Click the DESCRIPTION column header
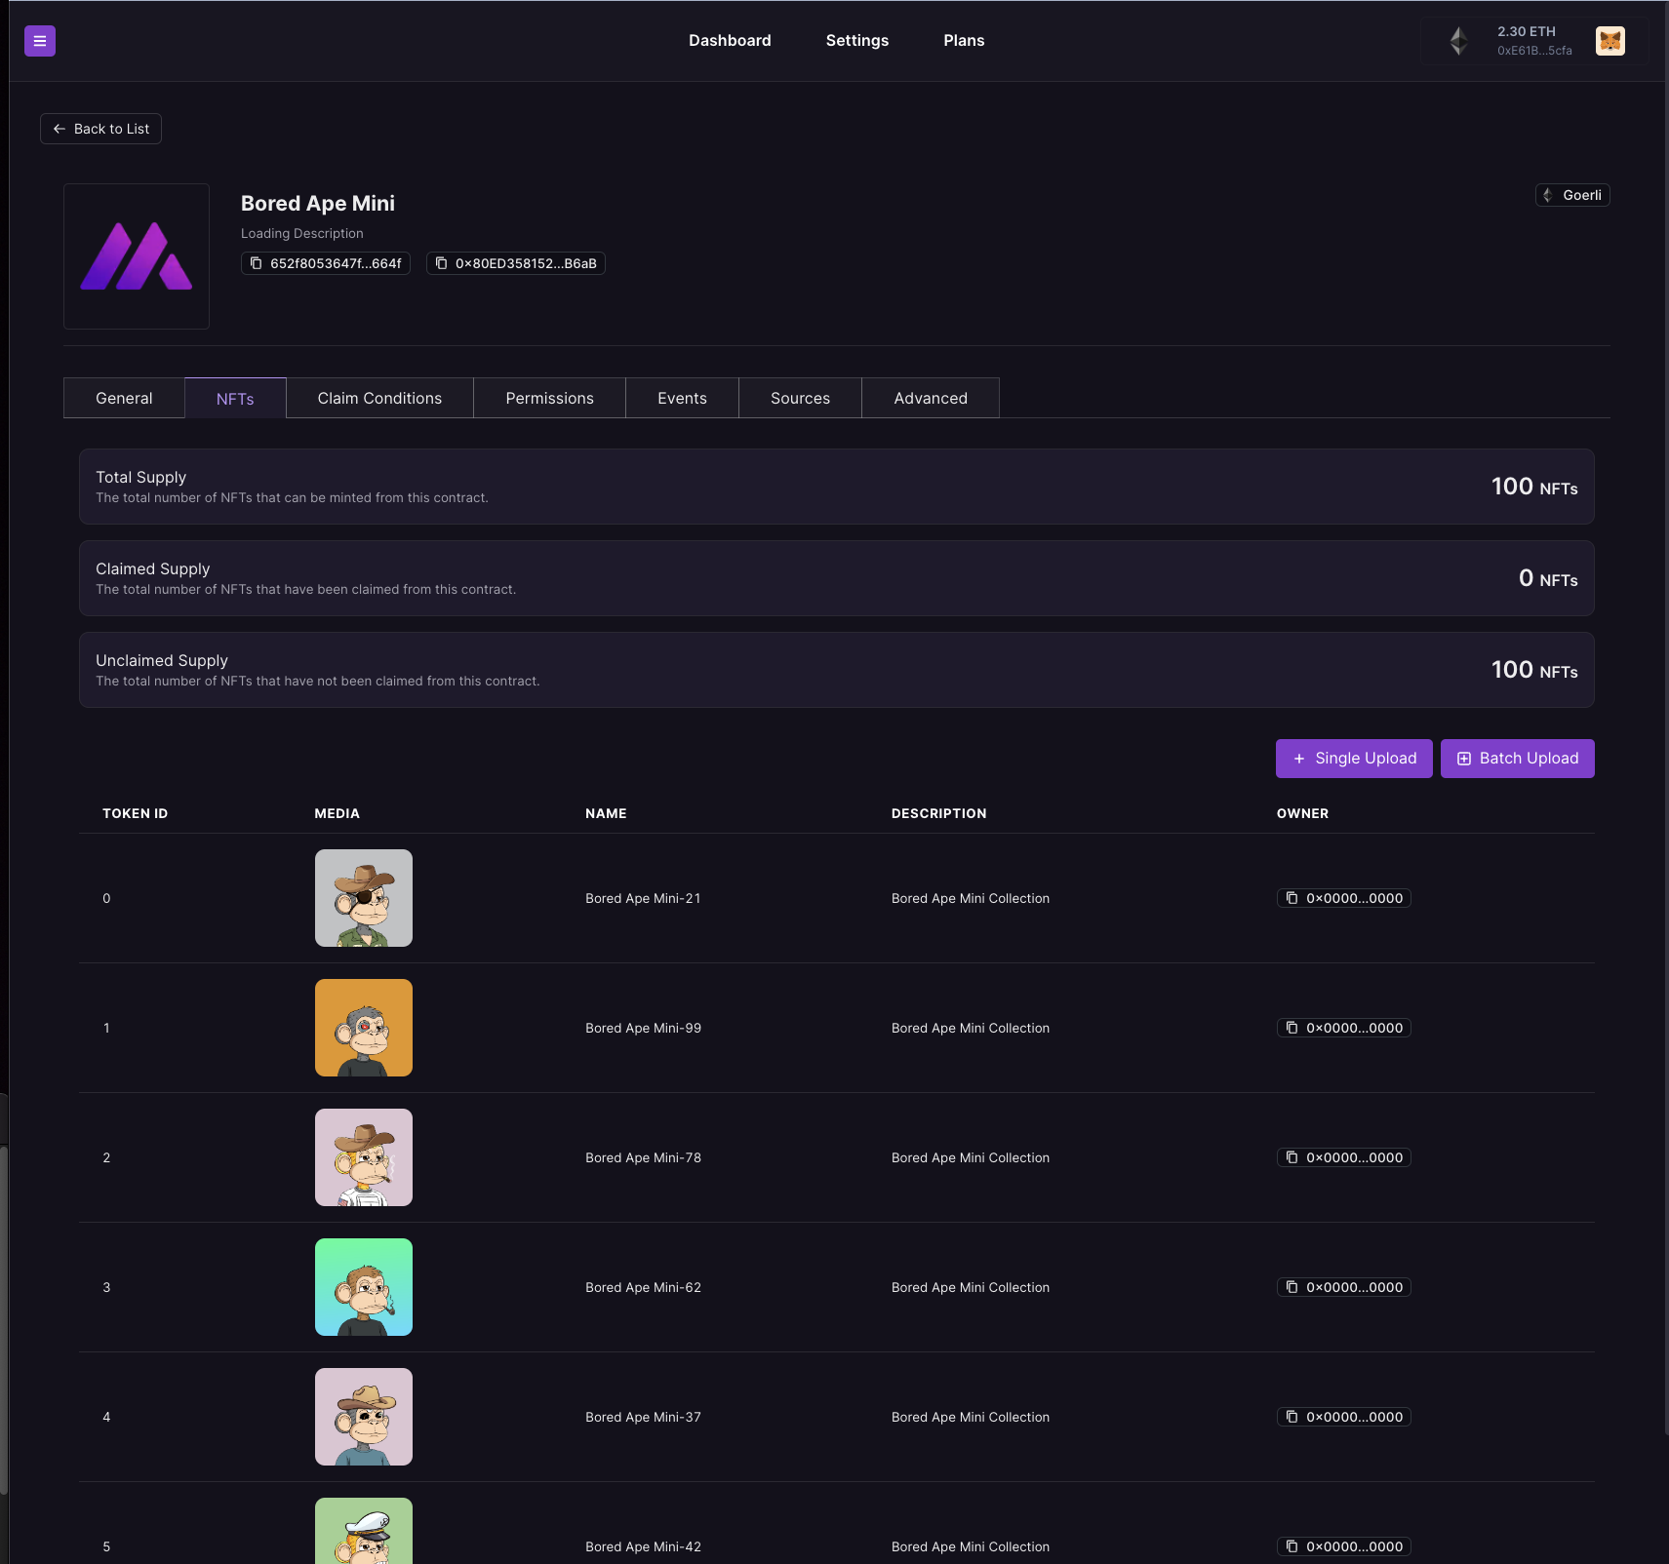Screen dimensions: 1669x1564 (939, 813)
